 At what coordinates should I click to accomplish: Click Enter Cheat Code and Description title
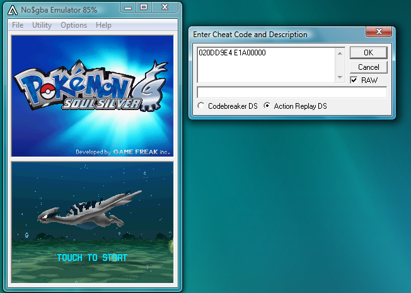point(250,35)
